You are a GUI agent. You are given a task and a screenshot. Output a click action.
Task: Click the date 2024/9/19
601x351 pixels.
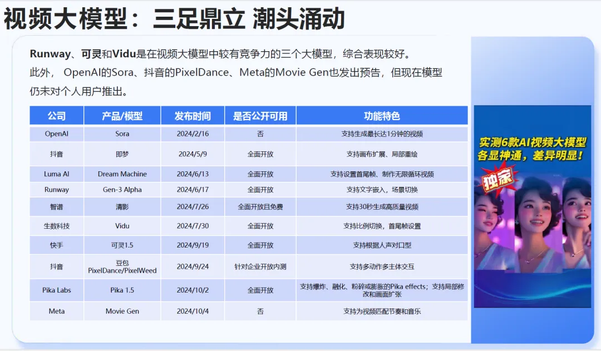pos(193,245)
